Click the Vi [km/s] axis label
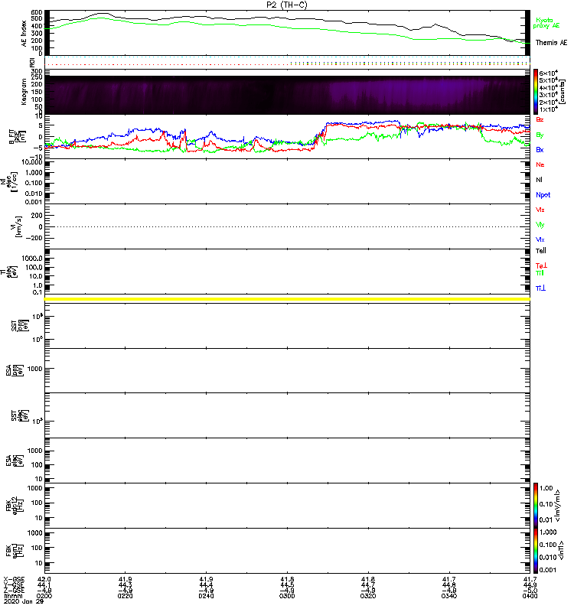The image size is (574, 612). click(16, 226)
